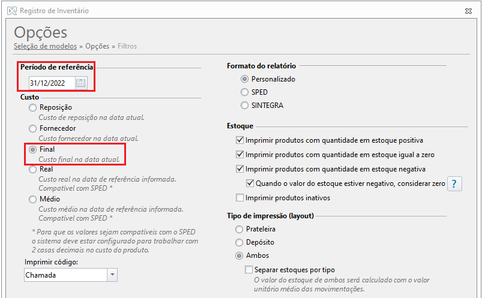Choose Real cost radio button

32,169
